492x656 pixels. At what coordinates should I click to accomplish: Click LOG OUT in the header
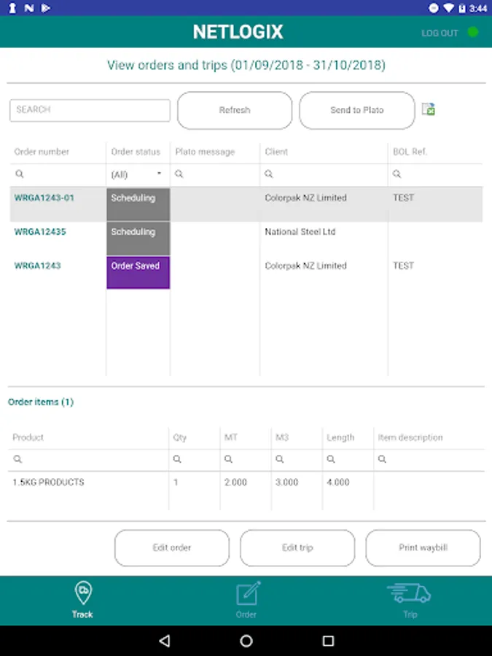pyautogui.click(x=440, y=33)
